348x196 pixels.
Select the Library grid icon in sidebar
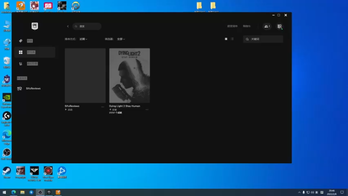(20, 52)
